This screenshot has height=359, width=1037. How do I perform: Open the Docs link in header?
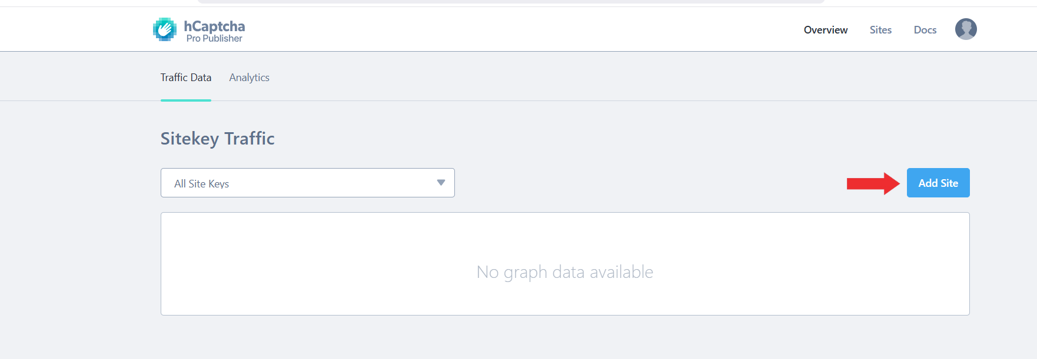(925, 30)
